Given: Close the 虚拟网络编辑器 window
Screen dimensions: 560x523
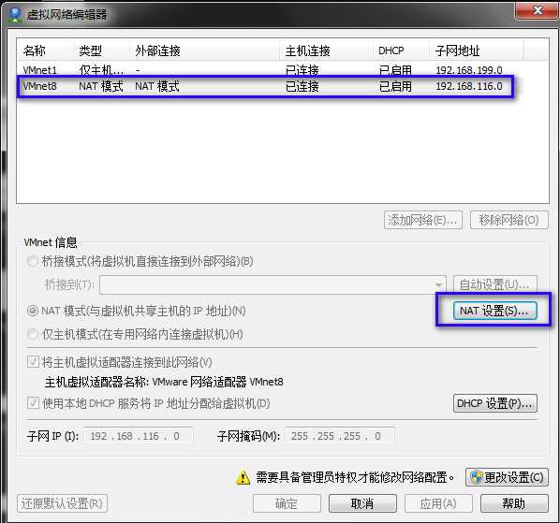Looking at the screenshot, I should 537,10.
